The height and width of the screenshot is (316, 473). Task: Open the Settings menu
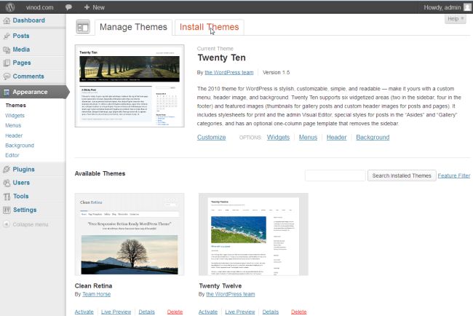25,210
